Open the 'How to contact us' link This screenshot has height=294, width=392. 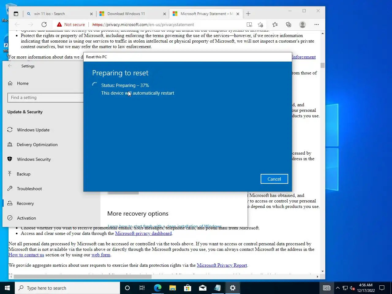coord(26,255)
